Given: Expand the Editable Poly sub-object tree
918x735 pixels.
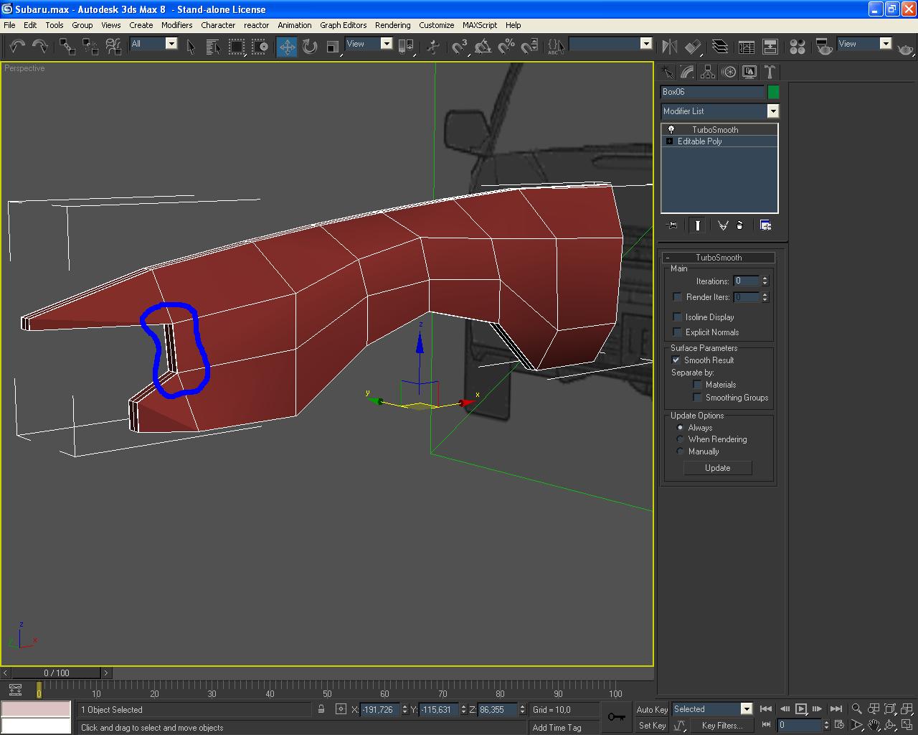Looking at the screenshot, I should click(669, 141).
